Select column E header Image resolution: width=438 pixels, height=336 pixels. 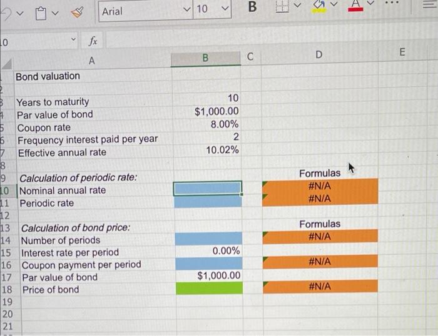(402, 52)
